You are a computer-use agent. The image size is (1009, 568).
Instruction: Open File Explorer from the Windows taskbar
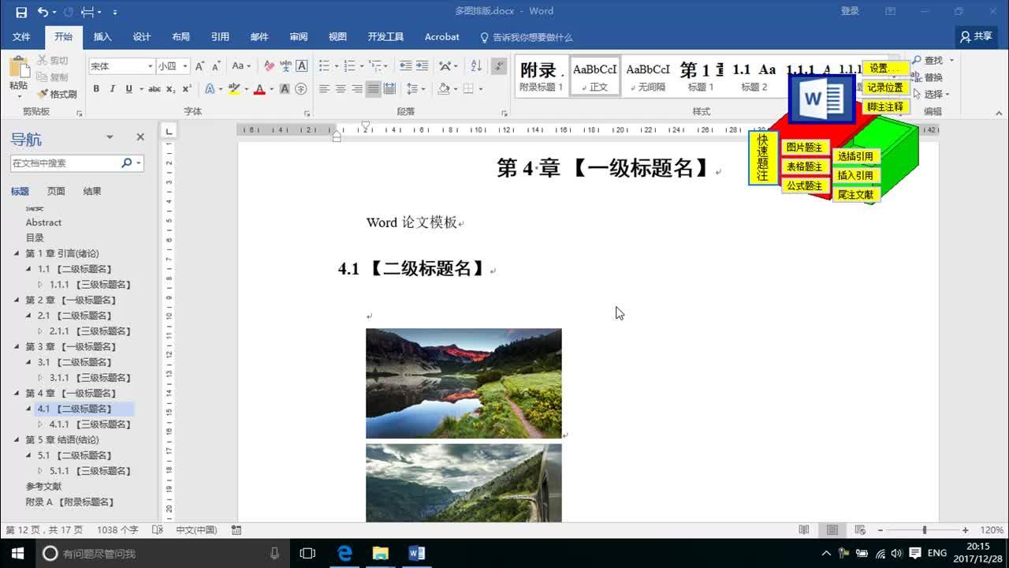(x=381, y=553)
